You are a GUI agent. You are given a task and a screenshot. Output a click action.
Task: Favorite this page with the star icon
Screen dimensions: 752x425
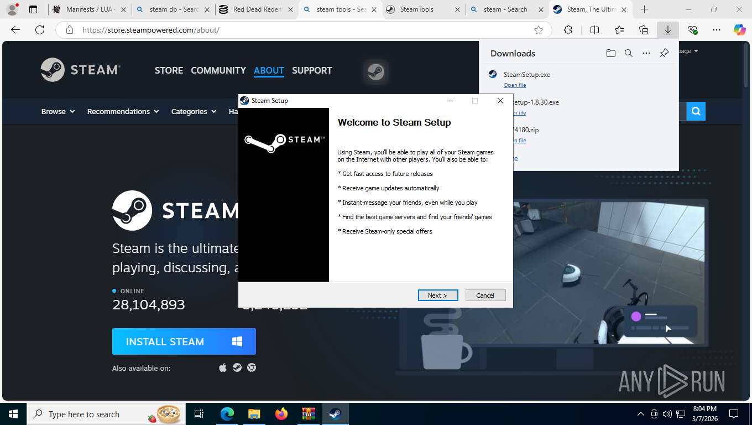pyautogui.click(x=538, y=30)
